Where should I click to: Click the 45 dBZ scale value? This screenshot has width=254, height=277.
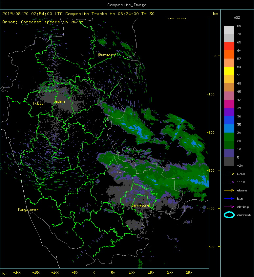point(239,92)
